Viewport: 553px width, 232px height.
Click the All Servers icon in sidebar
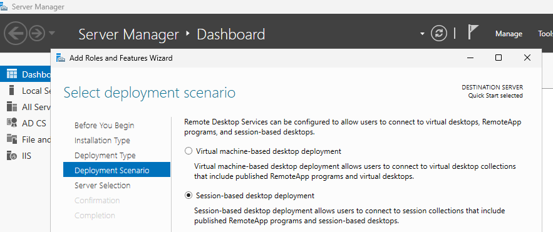coord(12,107)
